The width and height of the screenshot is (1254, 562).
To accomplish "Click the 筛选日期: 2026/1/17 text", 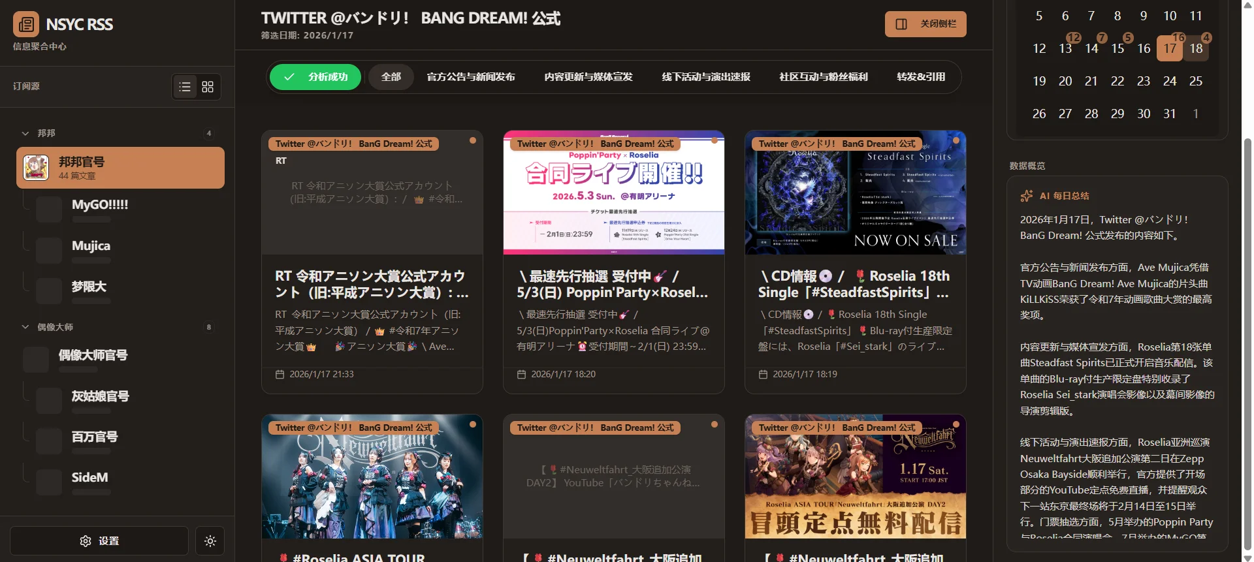I will pyautogui.click(x=307, y=35).
